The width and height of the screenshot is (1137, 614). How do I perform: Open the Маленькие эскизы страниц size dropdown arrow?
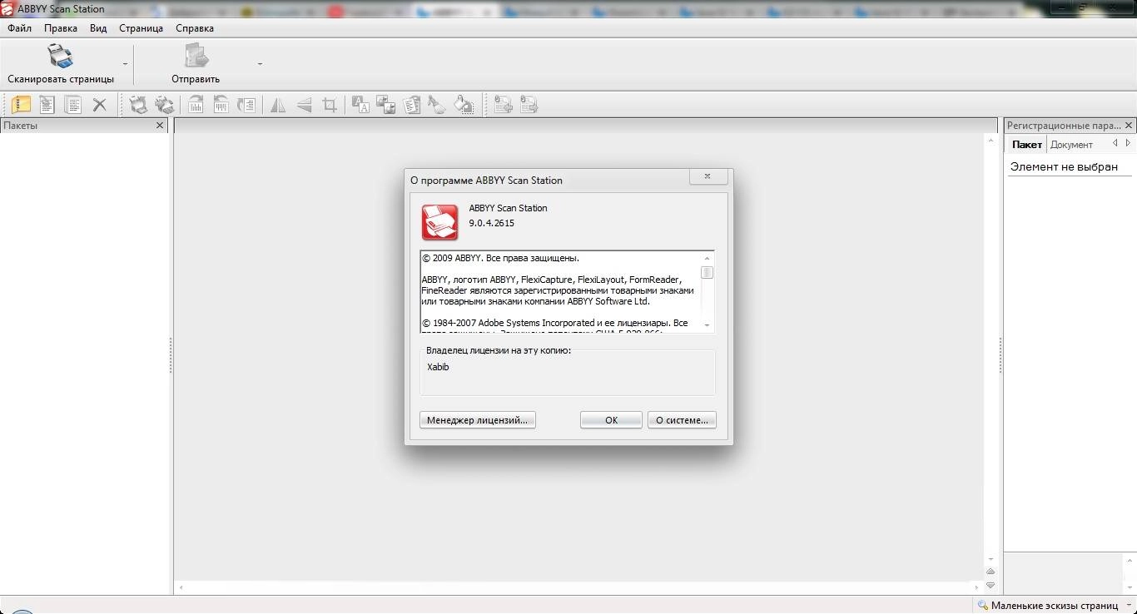[x=1127, y=606]
